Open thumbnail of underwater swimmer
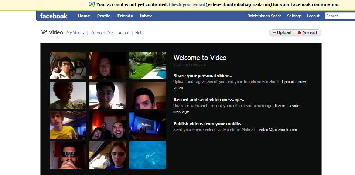355x175 pixels. point(148,155)
